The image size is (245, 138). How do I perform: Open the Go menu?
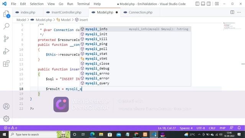[x=61, y=4]
